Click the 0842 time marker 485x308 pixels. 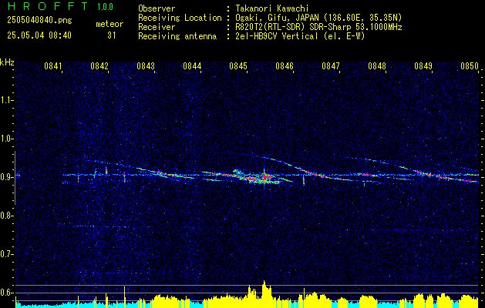tap(99, 66)
